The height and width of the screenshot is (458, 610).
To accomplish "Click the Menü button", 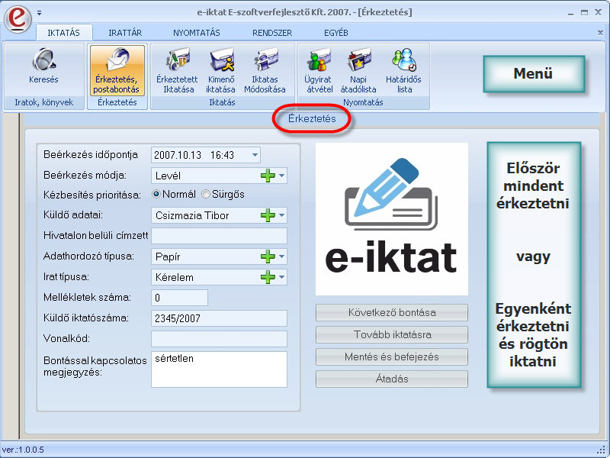I will [534, 73].
